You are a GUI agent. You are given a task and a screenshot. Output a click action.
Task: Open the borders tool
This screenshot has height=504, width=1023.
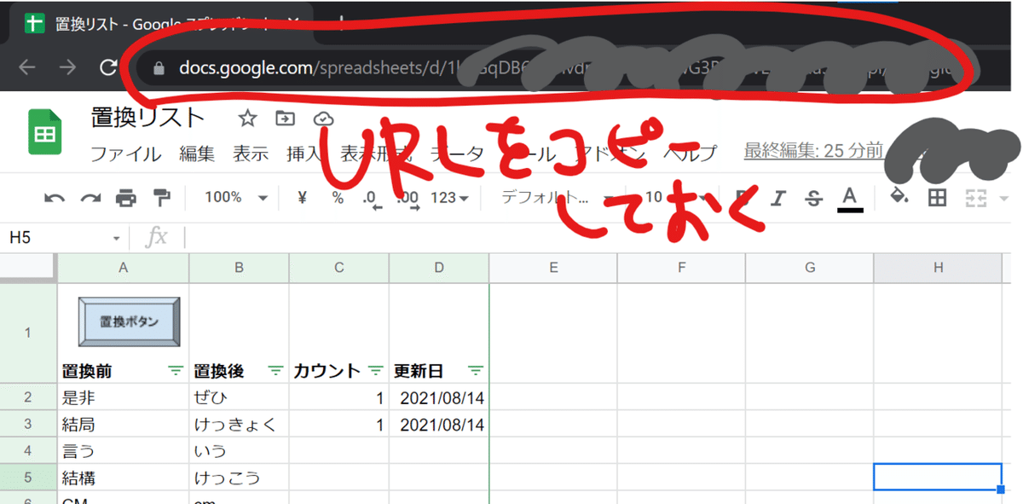[x=936, y=197]
